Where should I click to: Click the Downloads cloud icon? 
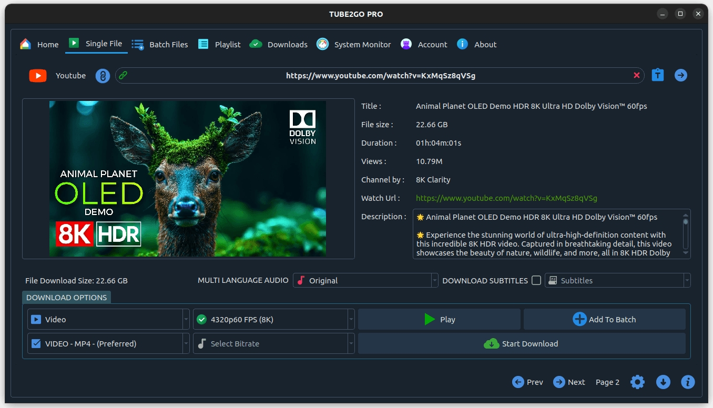pyautogui.click(x=256, y=44)
